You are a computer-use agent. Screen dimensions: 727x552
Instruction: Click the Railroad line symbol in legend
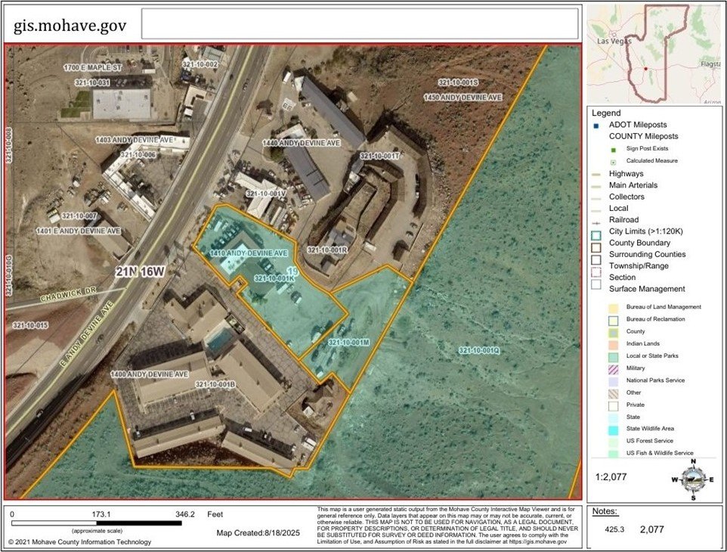coord(596,220)
